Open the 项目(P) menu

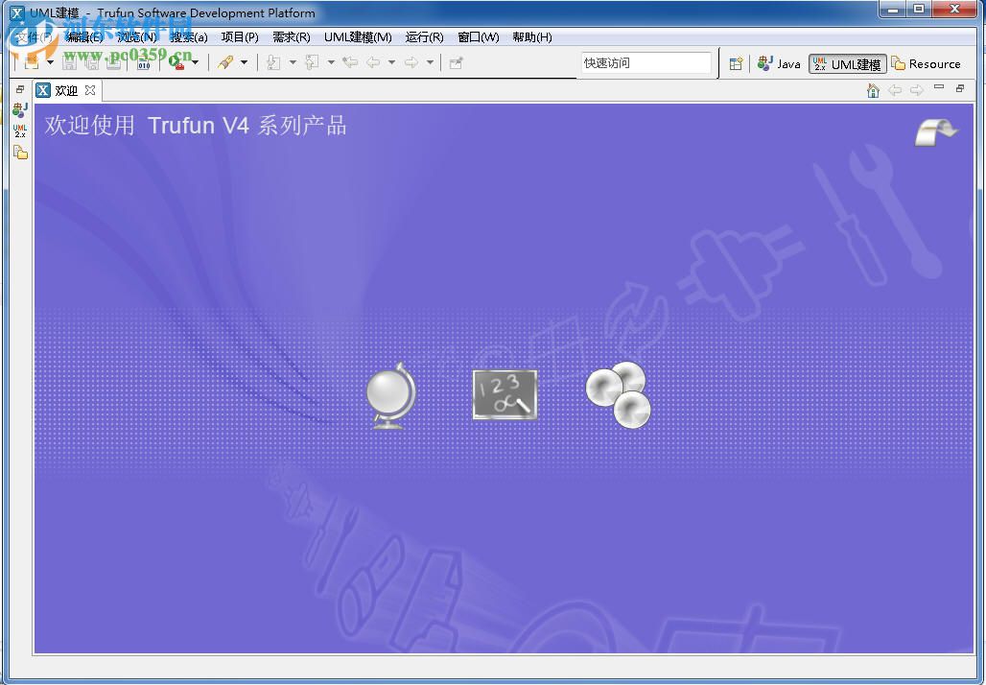coord(240,37)
